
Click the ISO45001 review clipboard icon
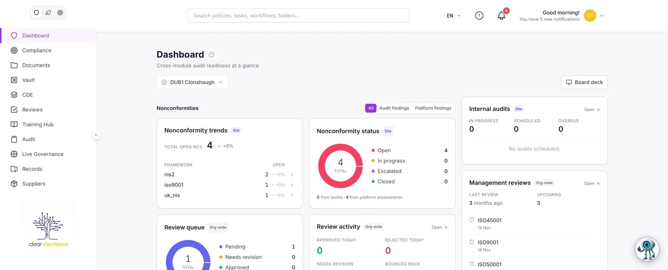(472, 220)
